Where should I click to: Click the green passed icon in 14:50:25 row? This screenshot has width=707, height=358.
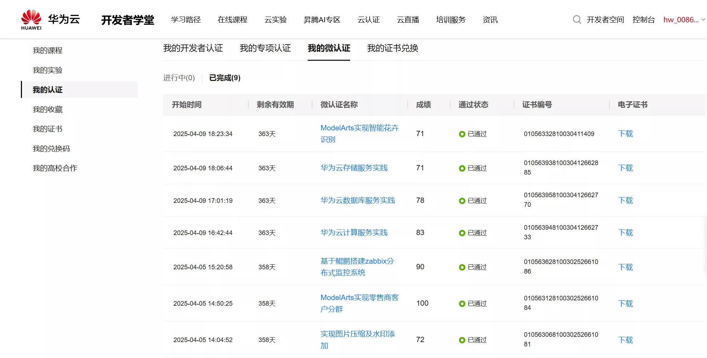462,304
